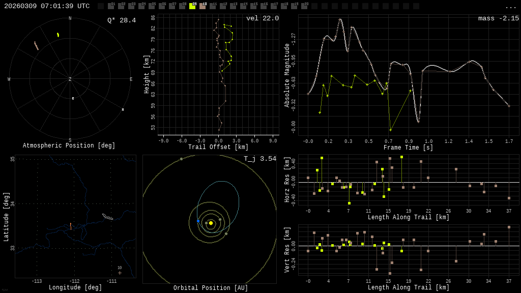Click the UTC timestamp in header
The image size is (521, 293).
coord(47,6)
